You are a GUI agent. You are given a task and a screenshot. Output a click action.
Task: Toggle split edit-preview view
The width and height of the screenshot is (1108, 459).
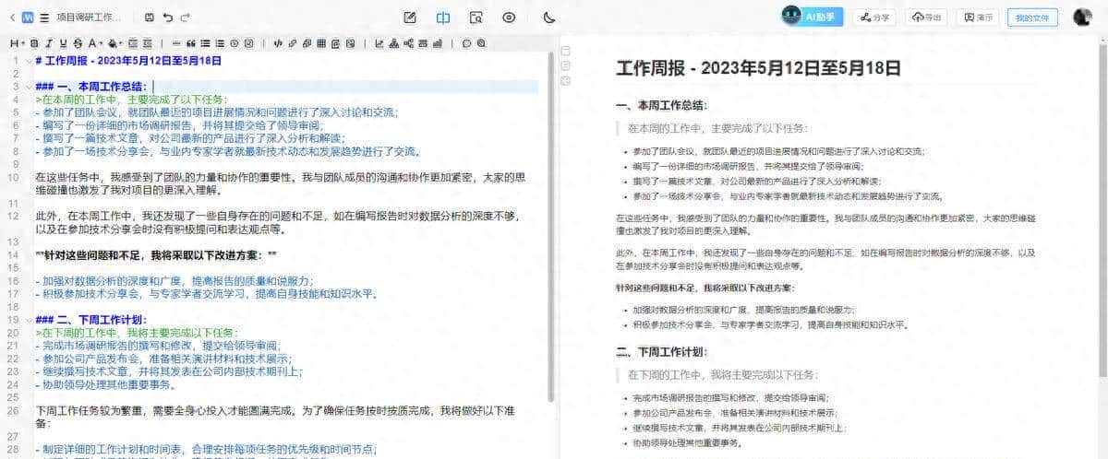point(443,18)
